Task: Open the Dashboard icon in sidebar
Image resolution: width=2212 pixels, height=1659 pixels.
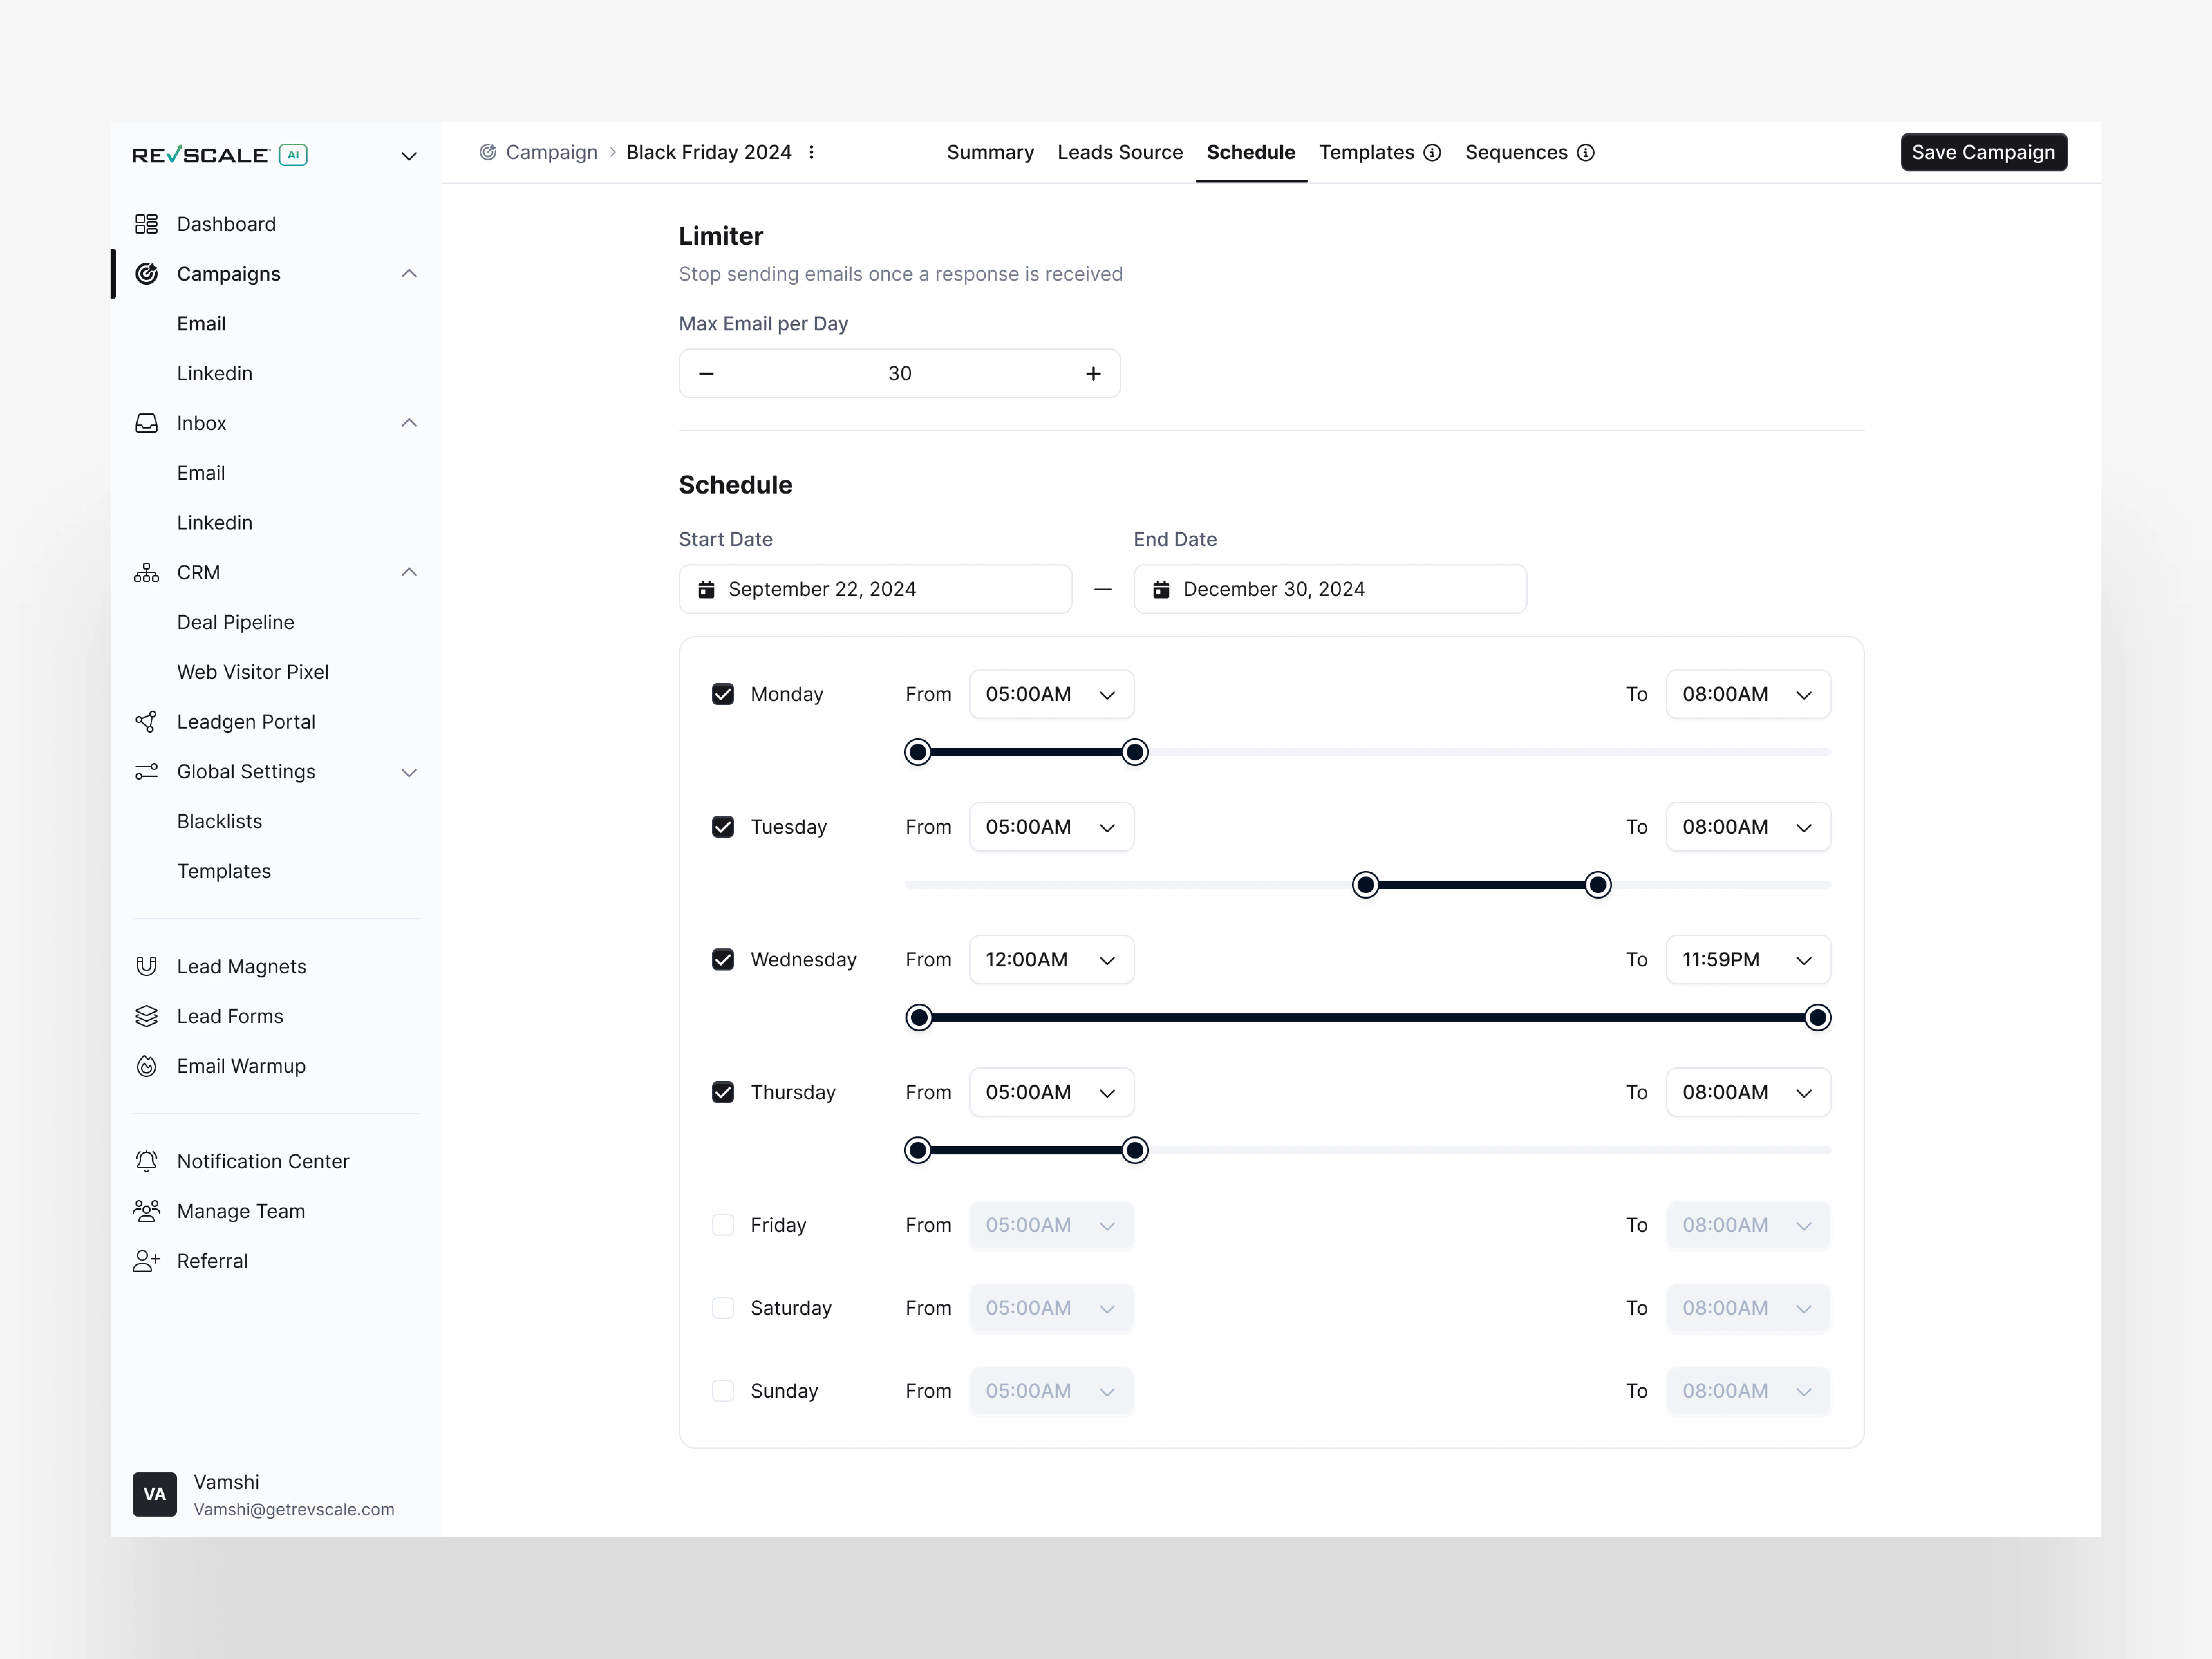Action: tap(147, 224)
